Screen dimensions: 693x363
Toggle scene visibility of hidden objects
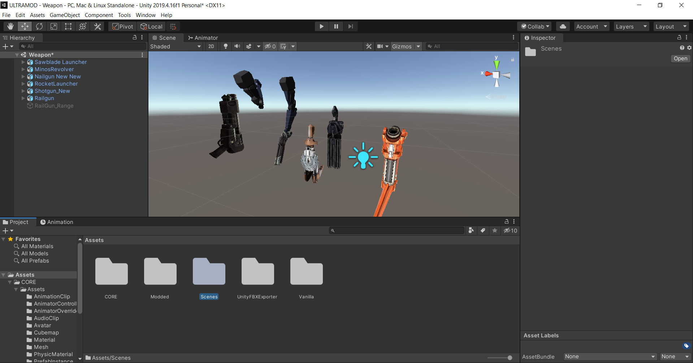270,46
